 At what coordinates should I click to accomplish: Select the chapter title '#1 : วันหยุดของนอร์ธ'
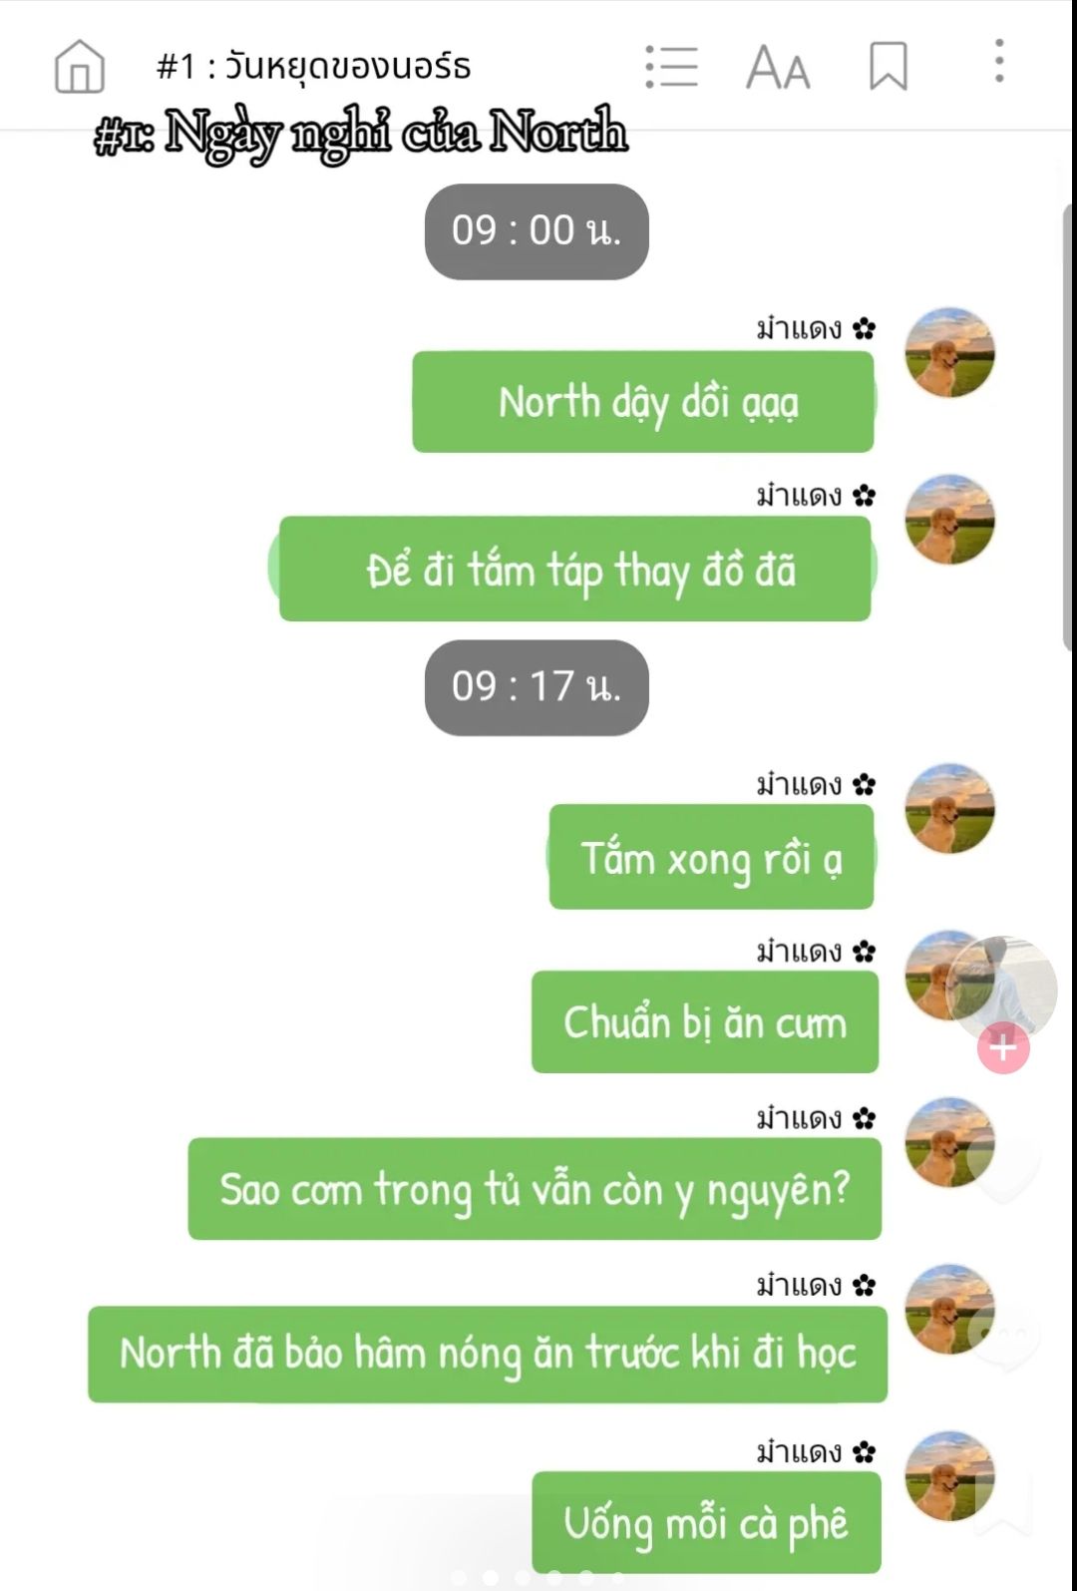pyautogui.click(x=313, y=66)
